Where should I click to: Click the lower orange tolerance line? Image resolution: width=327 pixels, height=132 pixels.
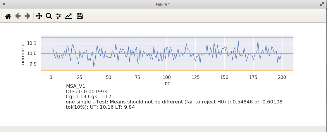coord(167,70)
